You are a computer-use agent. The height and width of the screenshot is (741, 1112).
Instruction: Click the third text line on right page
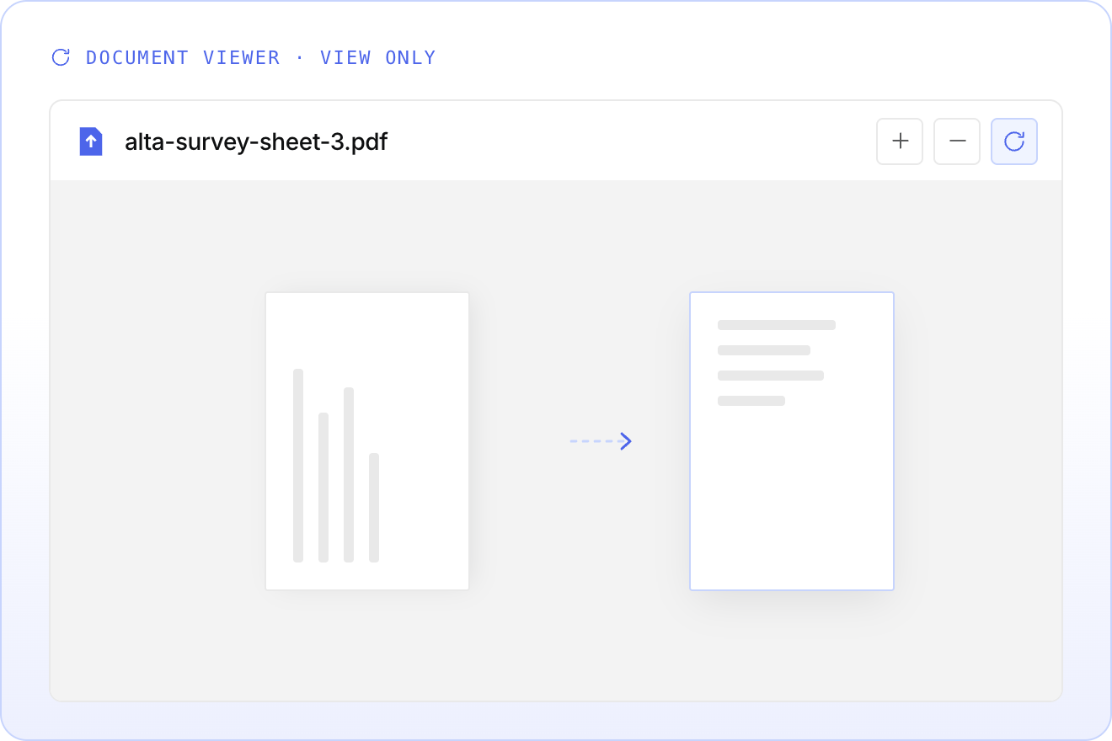(771, 376)
